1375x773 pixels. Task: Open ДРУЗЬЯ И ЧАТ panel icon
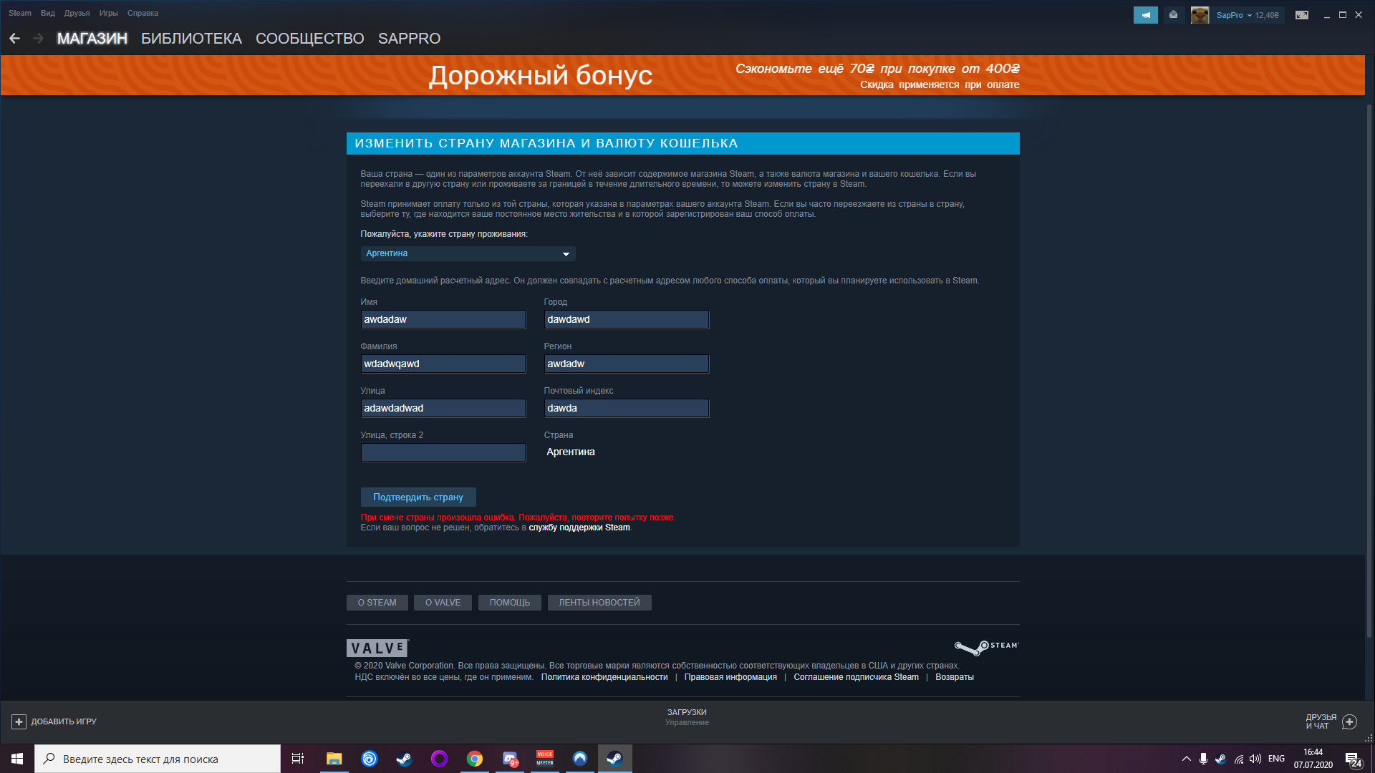[x=1349, y=721]
